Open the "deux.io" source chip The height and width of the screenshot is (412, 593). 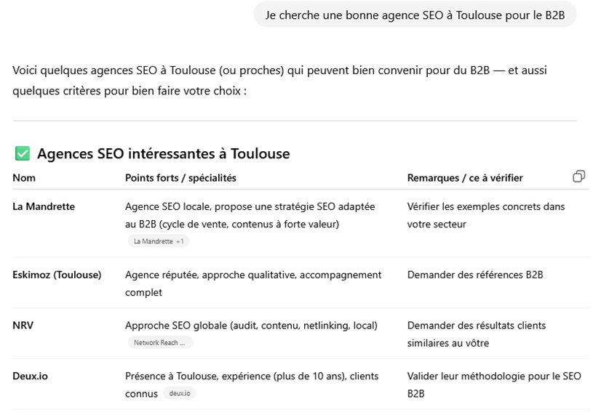pyautogui.click(x=179, y=393)
